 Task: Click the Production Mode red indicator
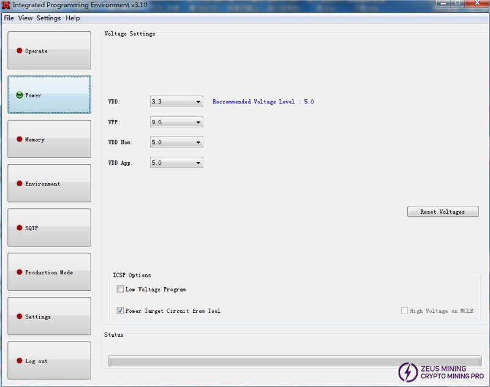pos(20,272)
